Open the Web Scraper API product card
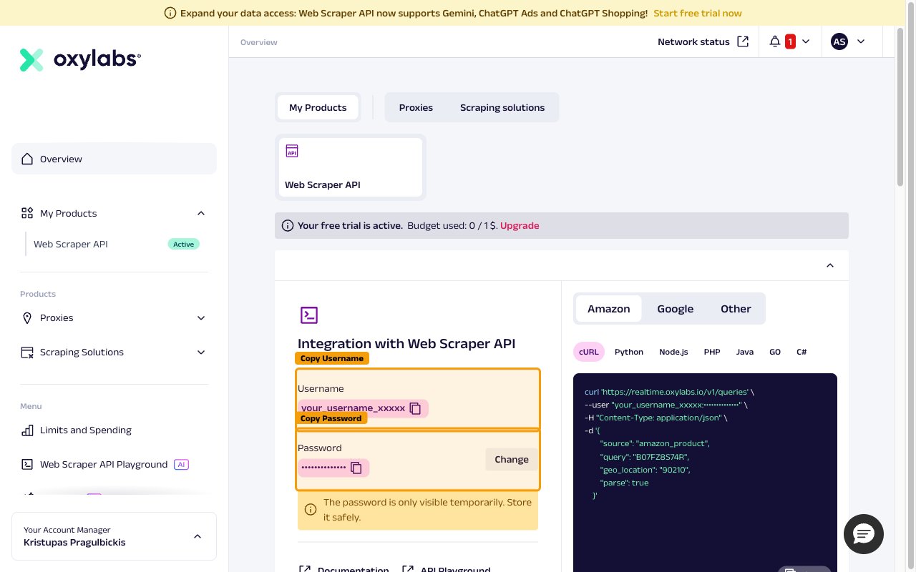Screen dimensions: 916x572 (351, 167)
